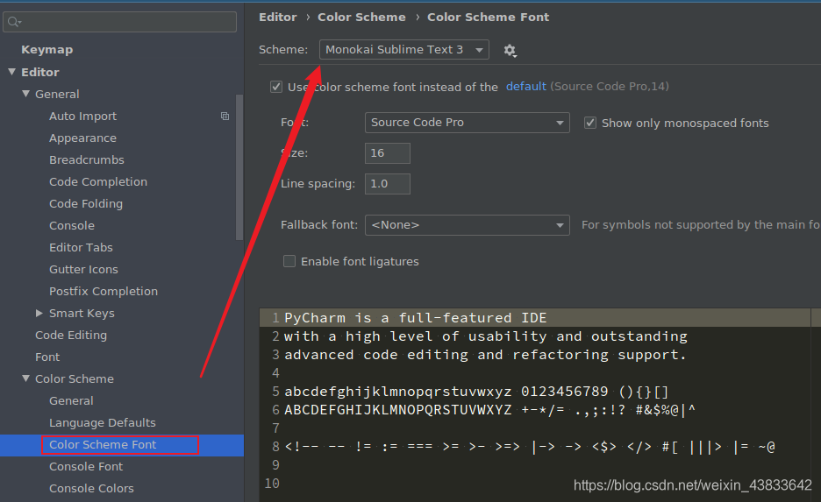
Task: Select Auto Import settings page
Action: click(82, 117)
